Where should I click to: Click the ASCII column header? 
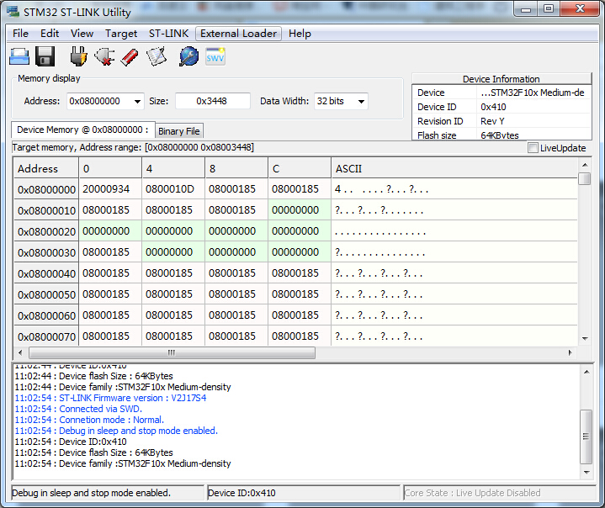pos(454,168)
